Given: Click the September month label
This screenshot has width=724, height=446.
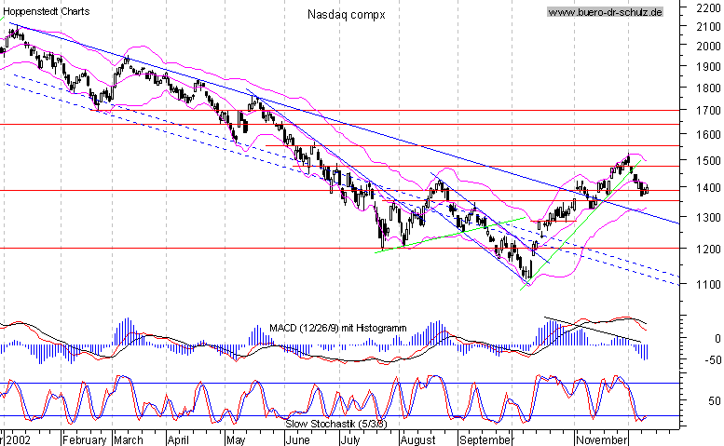Looking at the screenshot, I should coord(485,440).
